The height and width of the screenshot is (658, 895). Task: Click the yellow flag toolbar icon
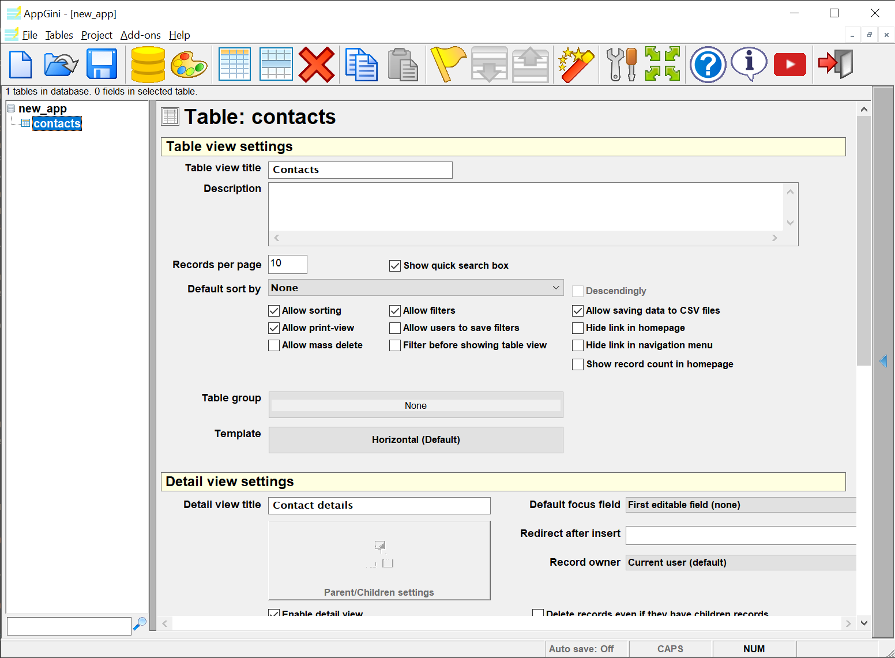(x=447, y=64)
